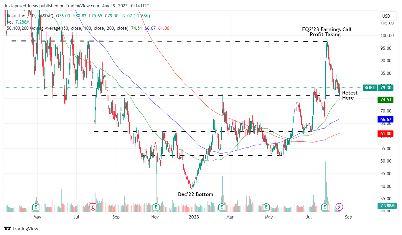
Task: Click the Nov label on time axis
Action: pyautogui.click(x=155, y=217)
